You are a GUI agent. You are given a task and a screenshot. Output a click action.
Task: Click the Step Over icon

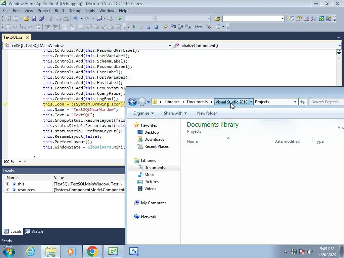pos(180,27)
